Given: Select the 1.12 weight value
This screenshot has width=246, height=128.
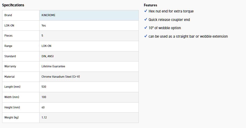Looking at the screenshot, I should click(x=44, y=118).
